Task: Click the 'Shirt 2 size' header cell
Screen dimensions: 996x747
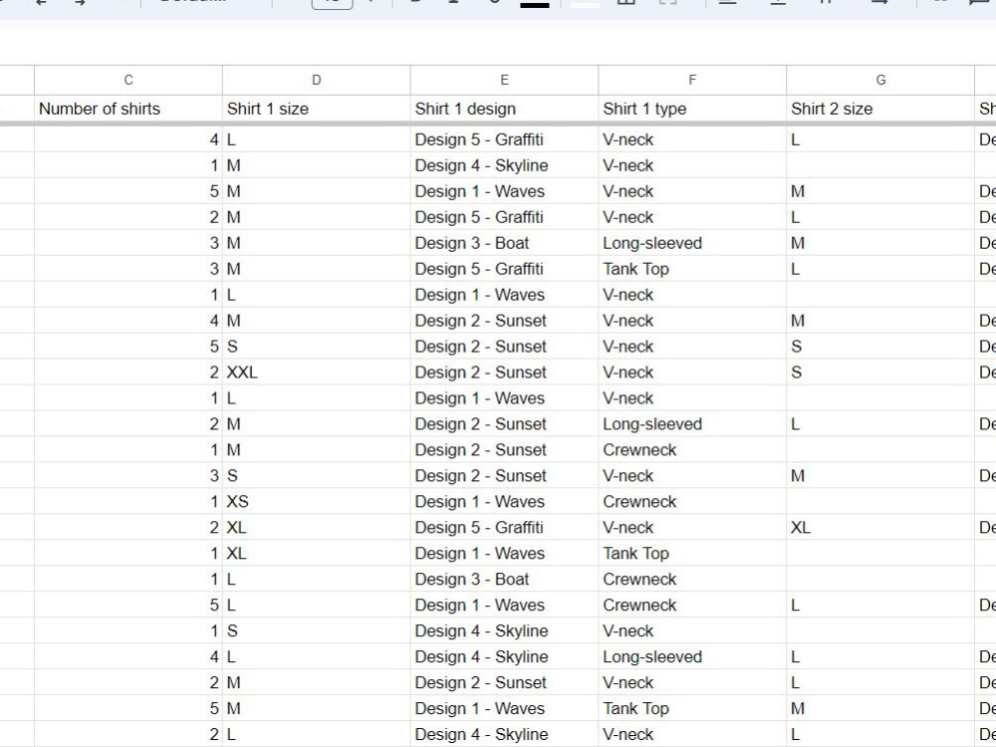Action: 880,109
